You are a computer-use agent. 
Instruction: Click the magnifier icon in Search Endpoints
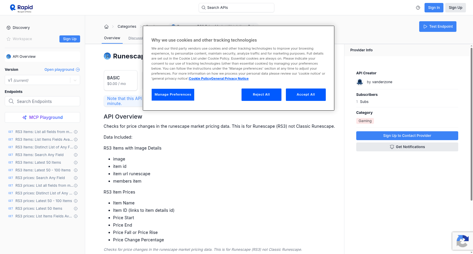(11, 101)
